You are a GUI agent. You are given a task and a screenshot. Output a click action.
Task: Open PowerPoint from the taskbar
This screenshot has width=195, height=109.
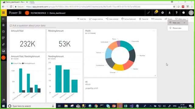tap(114, 106)
